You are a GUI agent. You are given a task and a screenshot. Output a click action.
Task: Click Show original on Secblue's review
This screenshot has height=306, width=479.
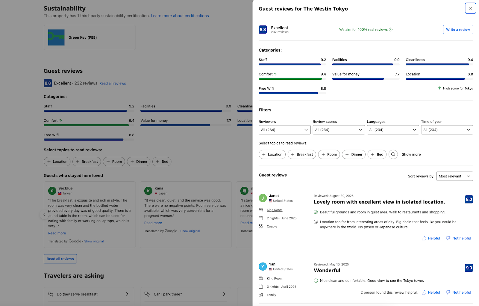(x=94, y=241)
